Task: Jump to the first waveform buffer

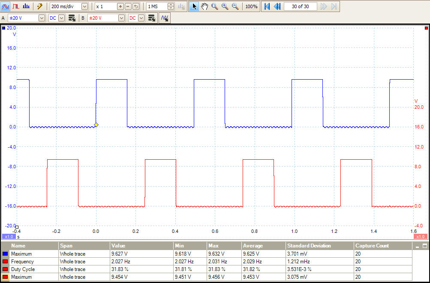Action: 267,6
